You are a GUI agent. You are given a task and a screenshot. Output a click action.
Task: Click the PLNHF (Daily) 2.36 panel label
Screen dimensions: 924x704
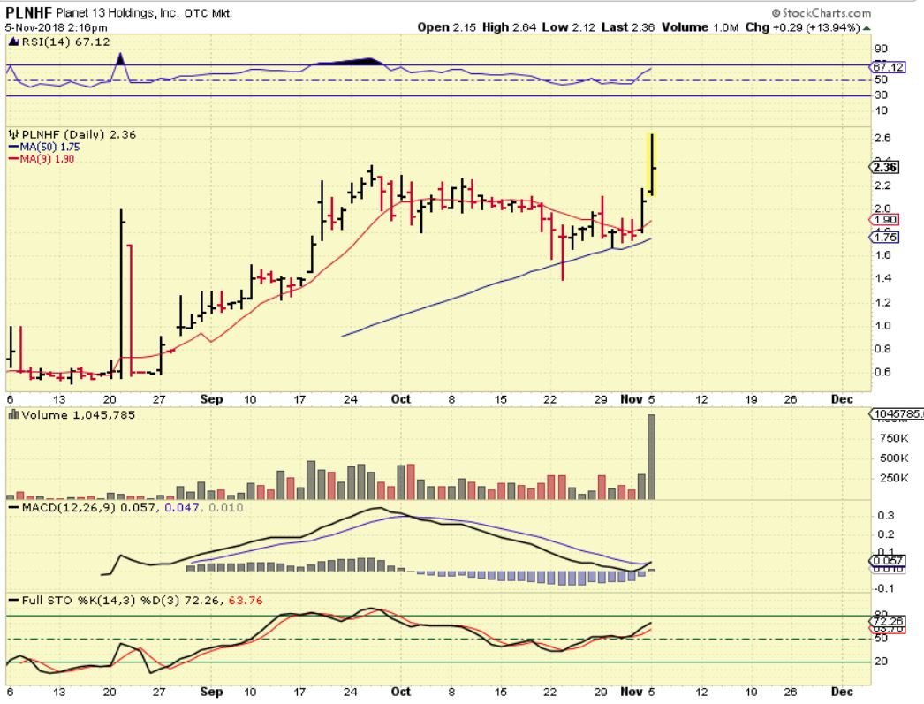tap(79, 134)
